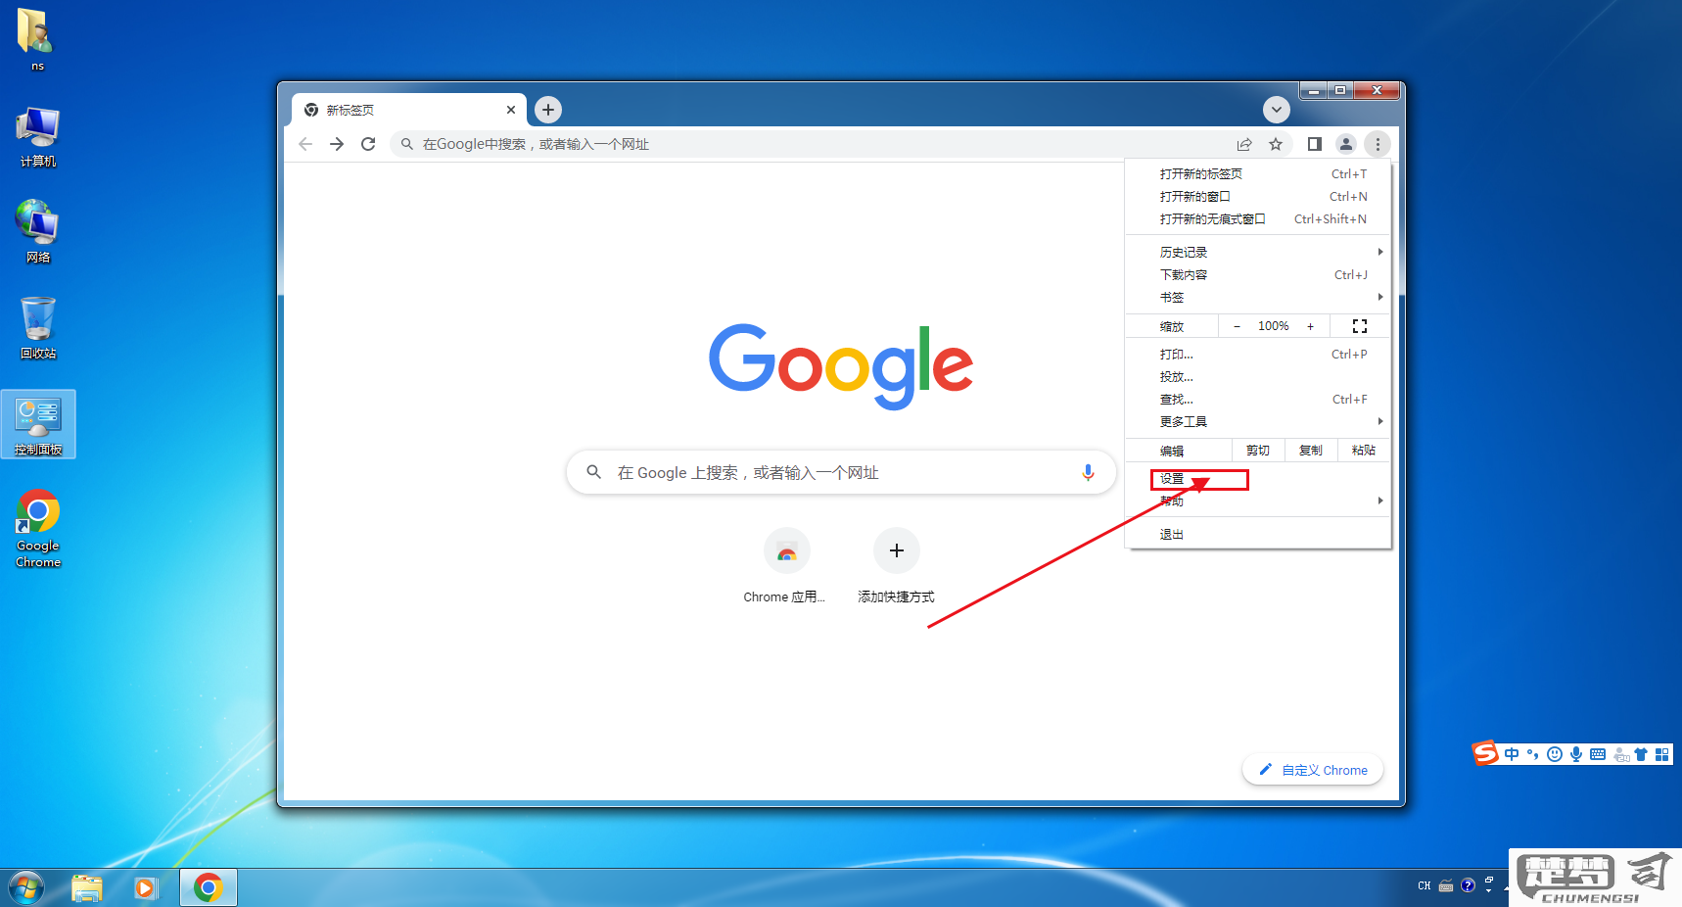1682x907 pixels.
Task: Toggle the side panel icon in toolbar
Action: (x=1315, y=144)
